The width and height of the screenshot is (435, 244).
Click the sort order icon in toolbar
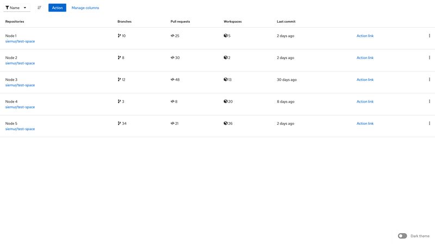(39, 8)
